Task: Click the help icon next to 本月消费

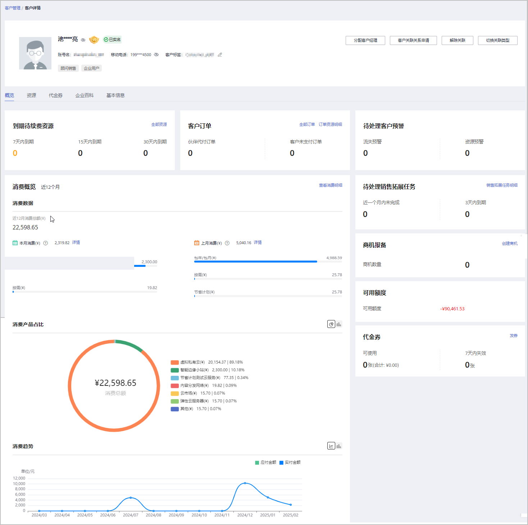Action: point(46,243)
